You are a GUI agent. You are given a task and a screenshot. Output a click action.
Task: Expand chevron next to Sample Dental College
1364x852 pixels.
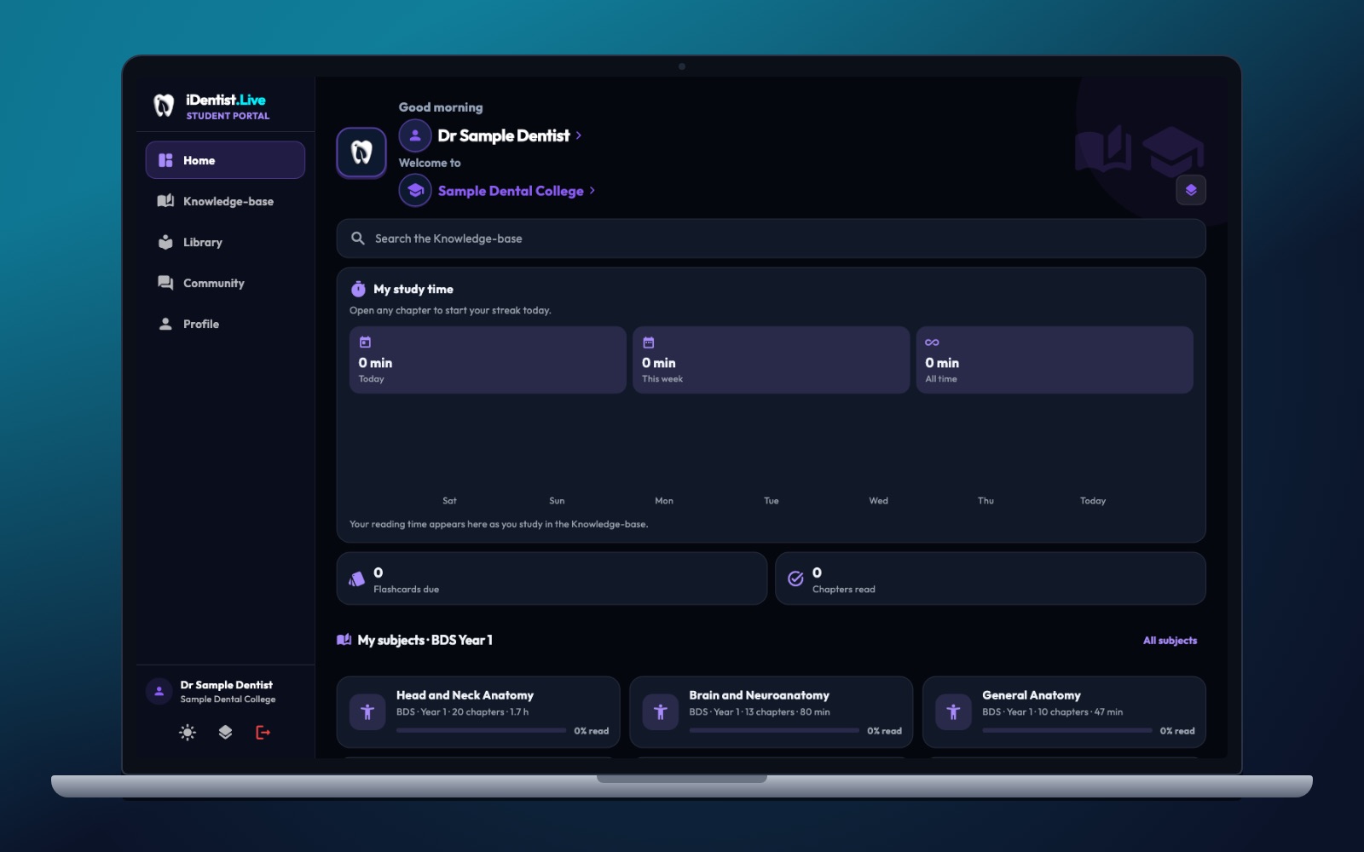click(592, 190)
